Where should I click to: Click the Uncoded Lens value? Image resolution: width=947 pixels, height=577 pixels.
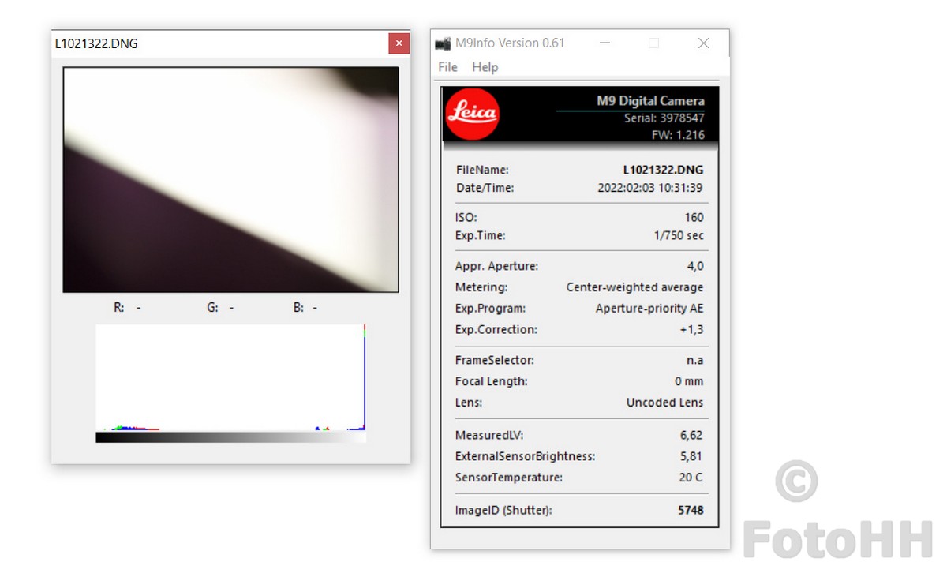[x=664, y=403]
